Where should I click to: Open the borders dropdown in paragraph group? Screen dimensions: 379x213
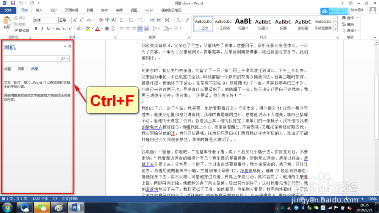pyautogui.click(x=180, y=29)
